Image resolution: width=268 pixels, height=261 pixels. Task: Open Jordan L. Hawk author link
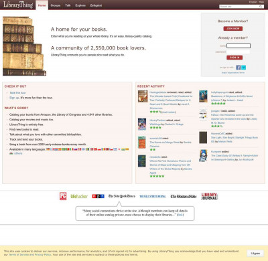pos(234,100)
